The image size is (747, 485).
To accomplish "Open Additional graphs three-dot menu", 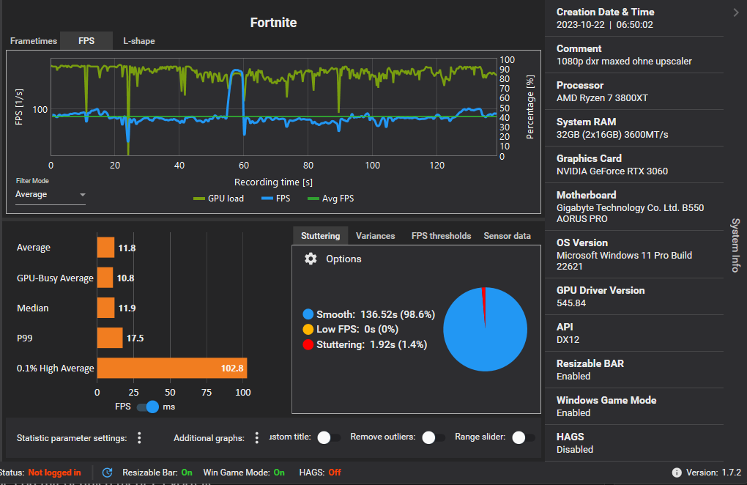I will [257, 438].
